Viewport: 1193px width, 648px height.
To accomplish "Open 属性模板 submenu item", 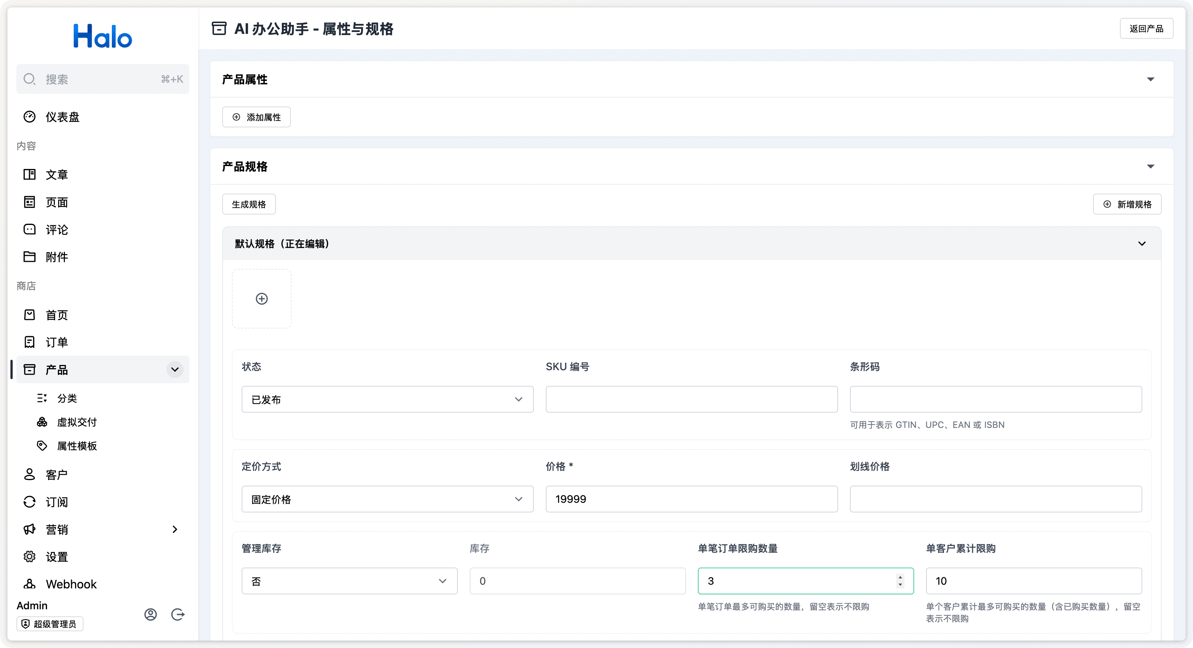I will [x=77, y=446].
